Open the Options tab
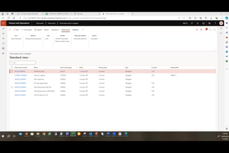This screenshot has height=153, width=229. pyautogui.click(x=76, y=30)
